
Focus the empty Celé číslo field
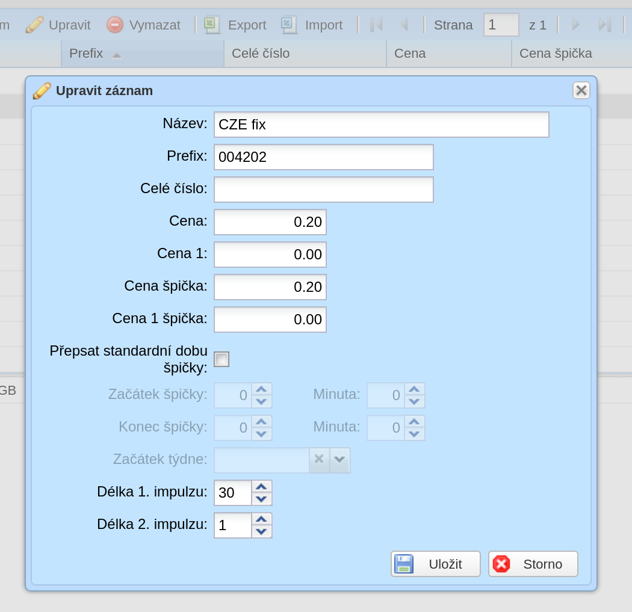point(324,190)
